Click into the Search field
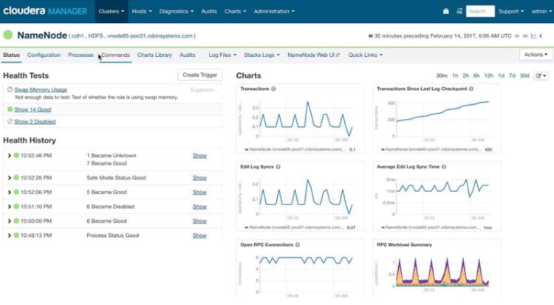Viewport: 554px width, 305px height. (x=480, y=11)
